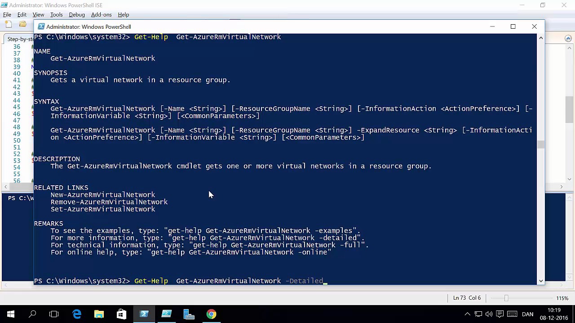Click ISE horizontal scrollbar left arrow
The height and width of the screenshot is (323, 575).
click(6, 187)
